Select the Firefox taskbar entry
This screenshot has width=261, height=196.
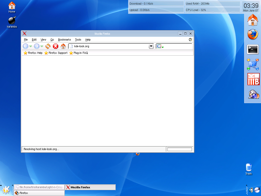(x=39, y=193)
